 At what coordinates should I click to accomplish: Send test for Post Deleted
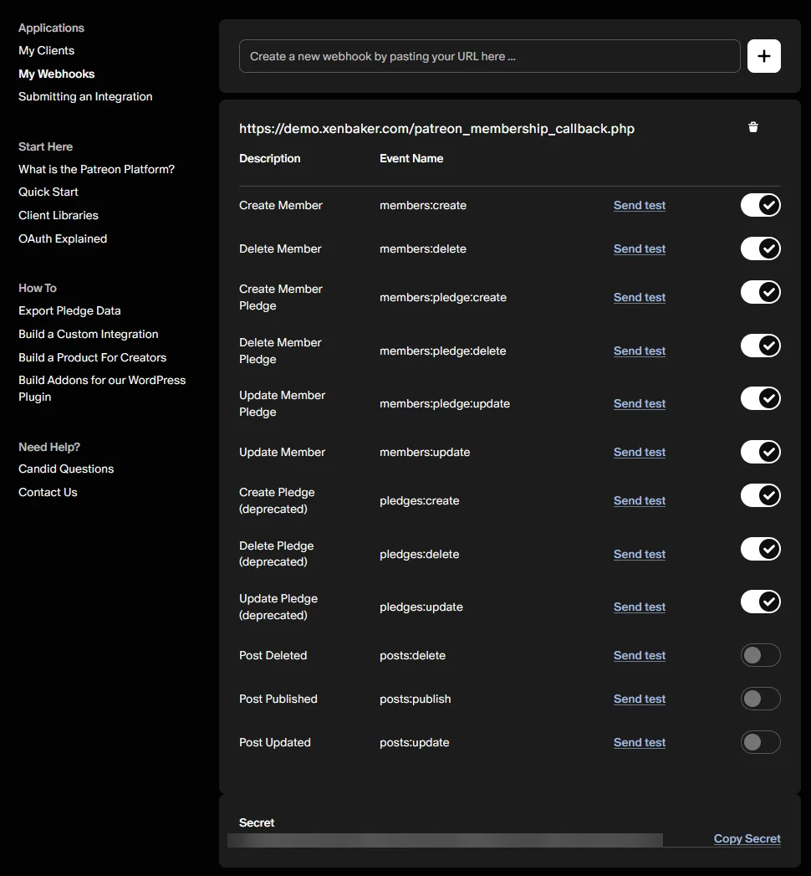point(639,655)
